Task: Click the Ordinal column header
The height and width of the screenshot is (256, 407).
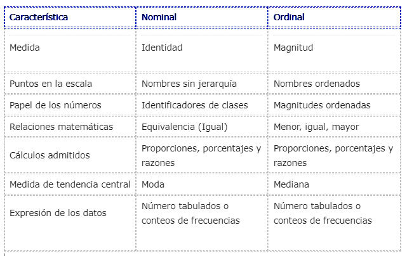Action: [289, 17]
